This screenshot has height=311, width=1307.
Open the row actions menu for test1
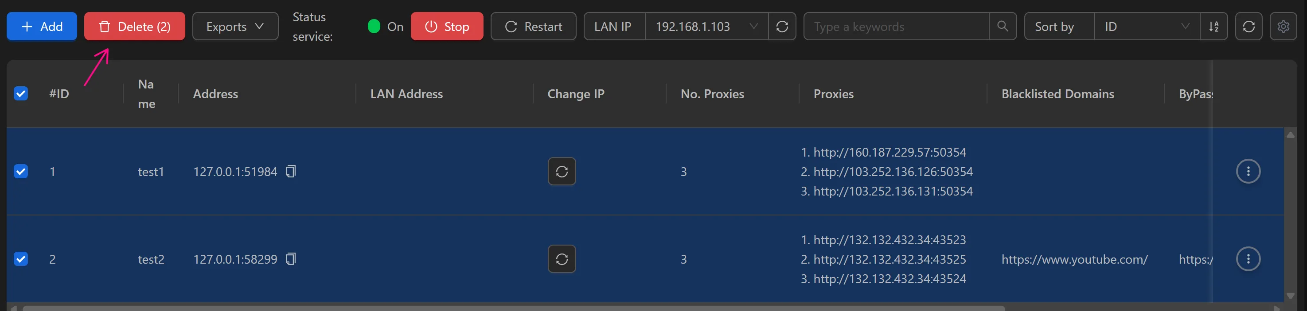pyautogui.click(x=1249, y=171)
